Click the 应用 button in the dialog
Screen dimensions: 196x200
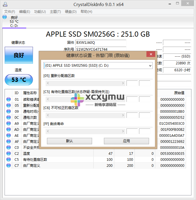pos(126,141)
